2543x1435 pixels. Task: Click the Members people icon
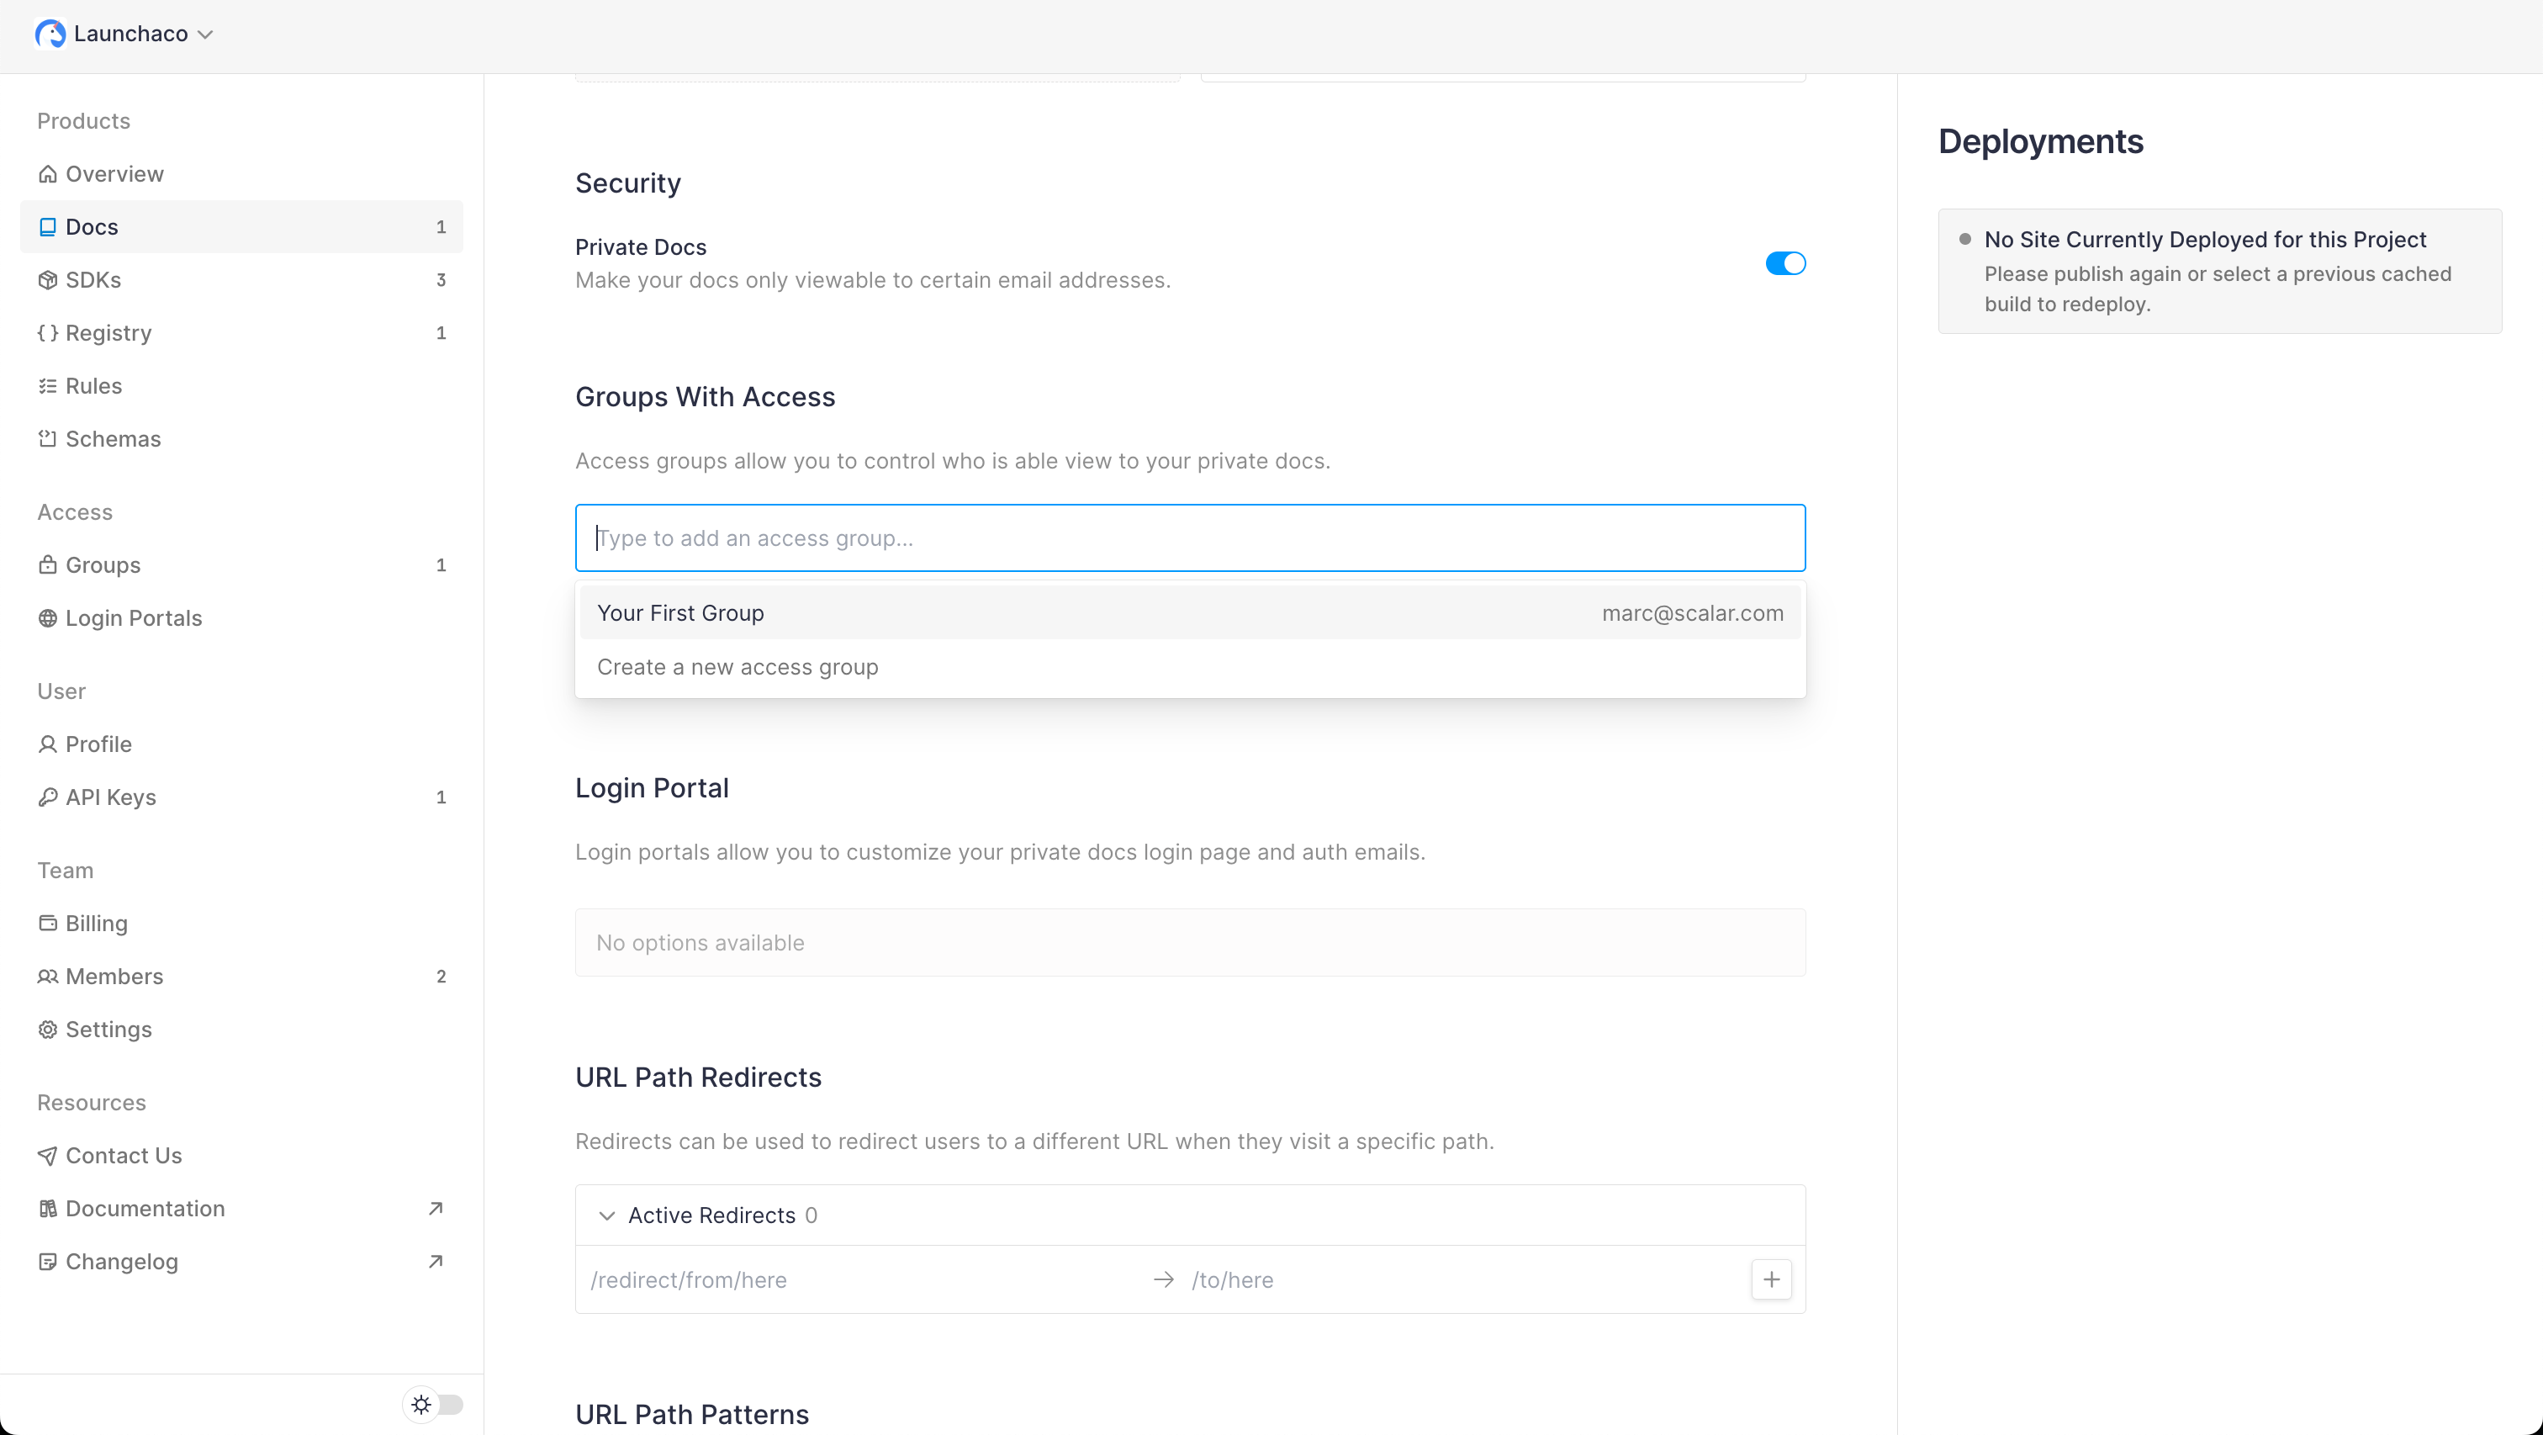[47, 977]
